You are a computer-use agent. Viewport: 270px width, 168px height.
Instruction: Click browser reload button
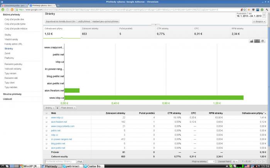point(12,10)
